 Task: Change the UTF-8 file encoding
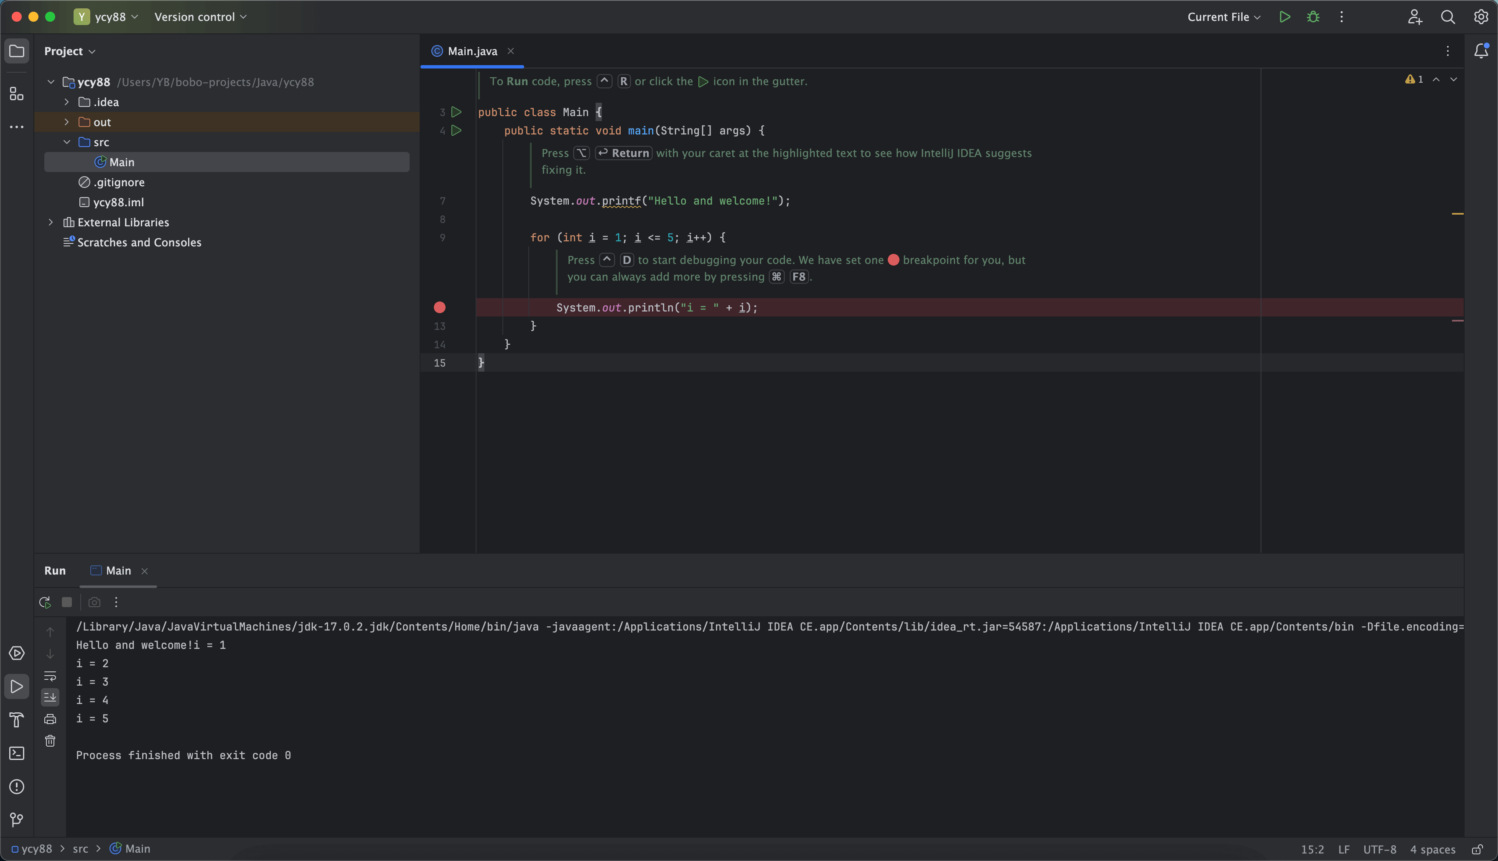click(x=1380, y=849)
